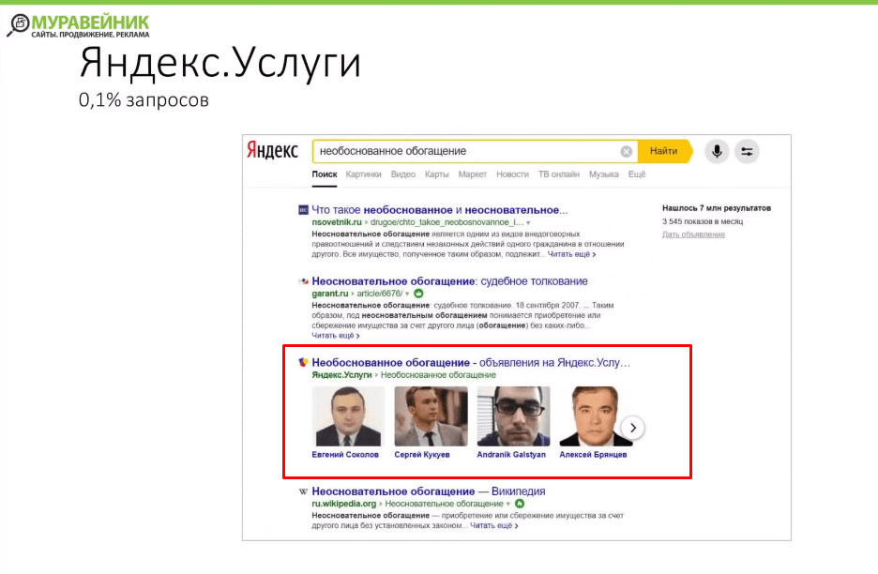Image resolution: width=878 pixels, height=574 pixels.
Task: Click name link Алексей Брянцев
Action: coord(593,454)
